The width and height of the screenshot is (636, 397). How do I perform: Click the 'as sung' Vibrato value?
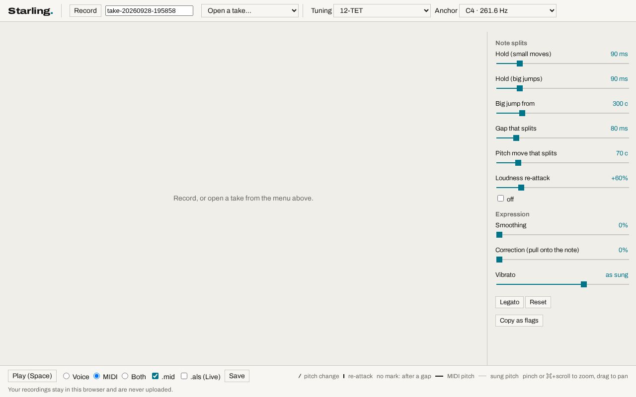(617, 275)
